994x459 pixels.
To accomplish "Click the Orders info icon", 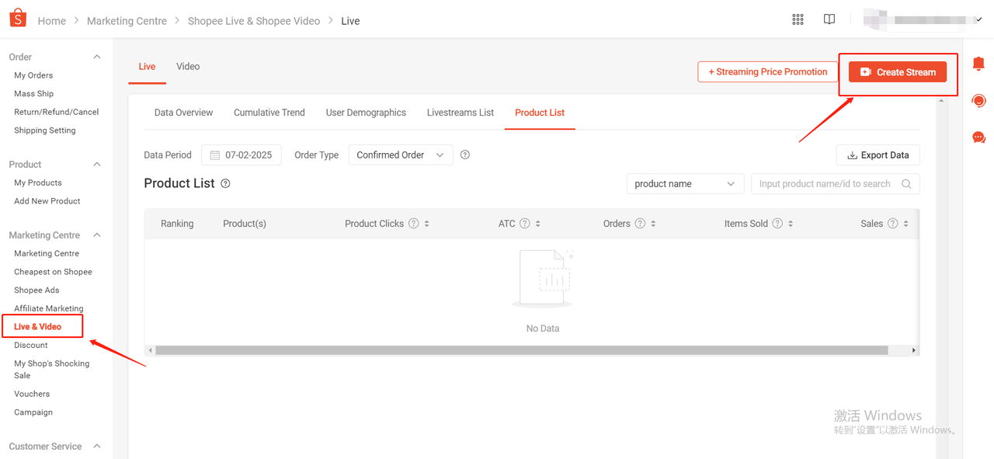I will (x=640, y=224).
